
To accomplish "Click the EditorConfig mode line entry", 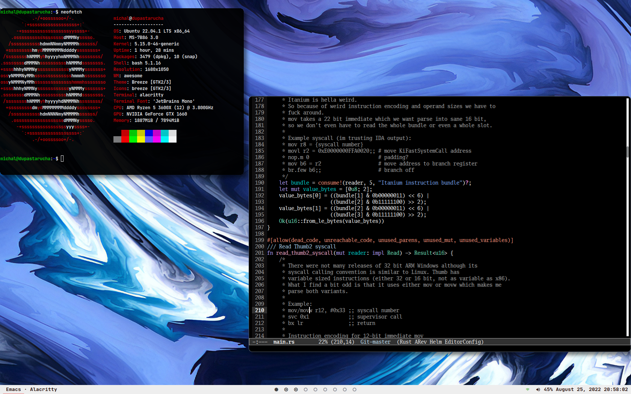I will (x=463, y=342).
